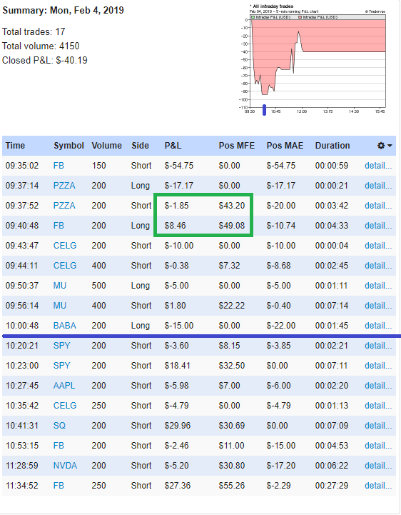Open MU symbol link at 09:50:37

click(x=60, y=286)
